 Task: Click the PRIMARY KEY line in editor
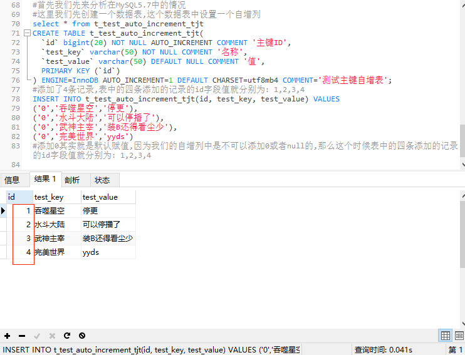(x=80, y=71)
